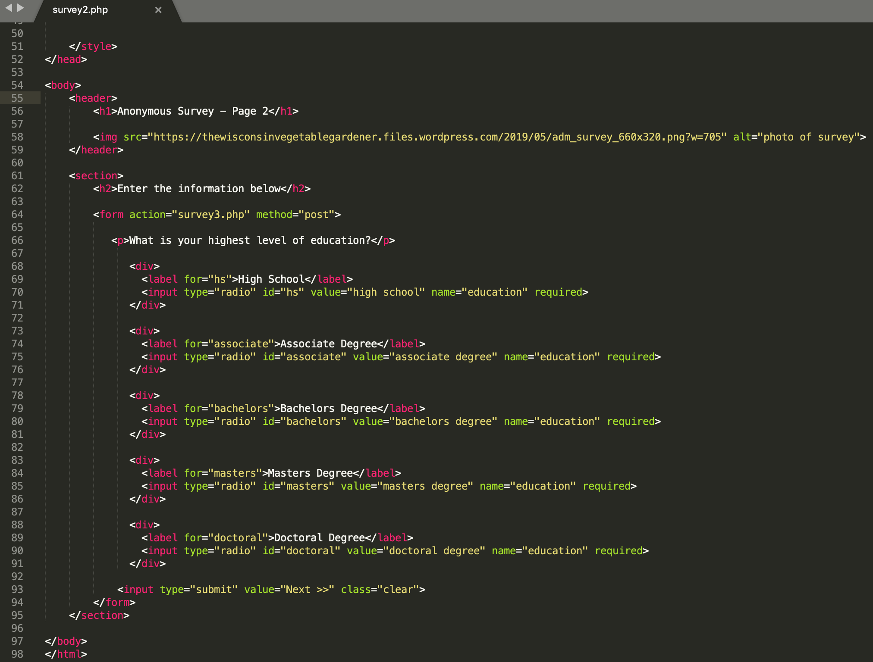Click the closing form tag

point(114,603)
